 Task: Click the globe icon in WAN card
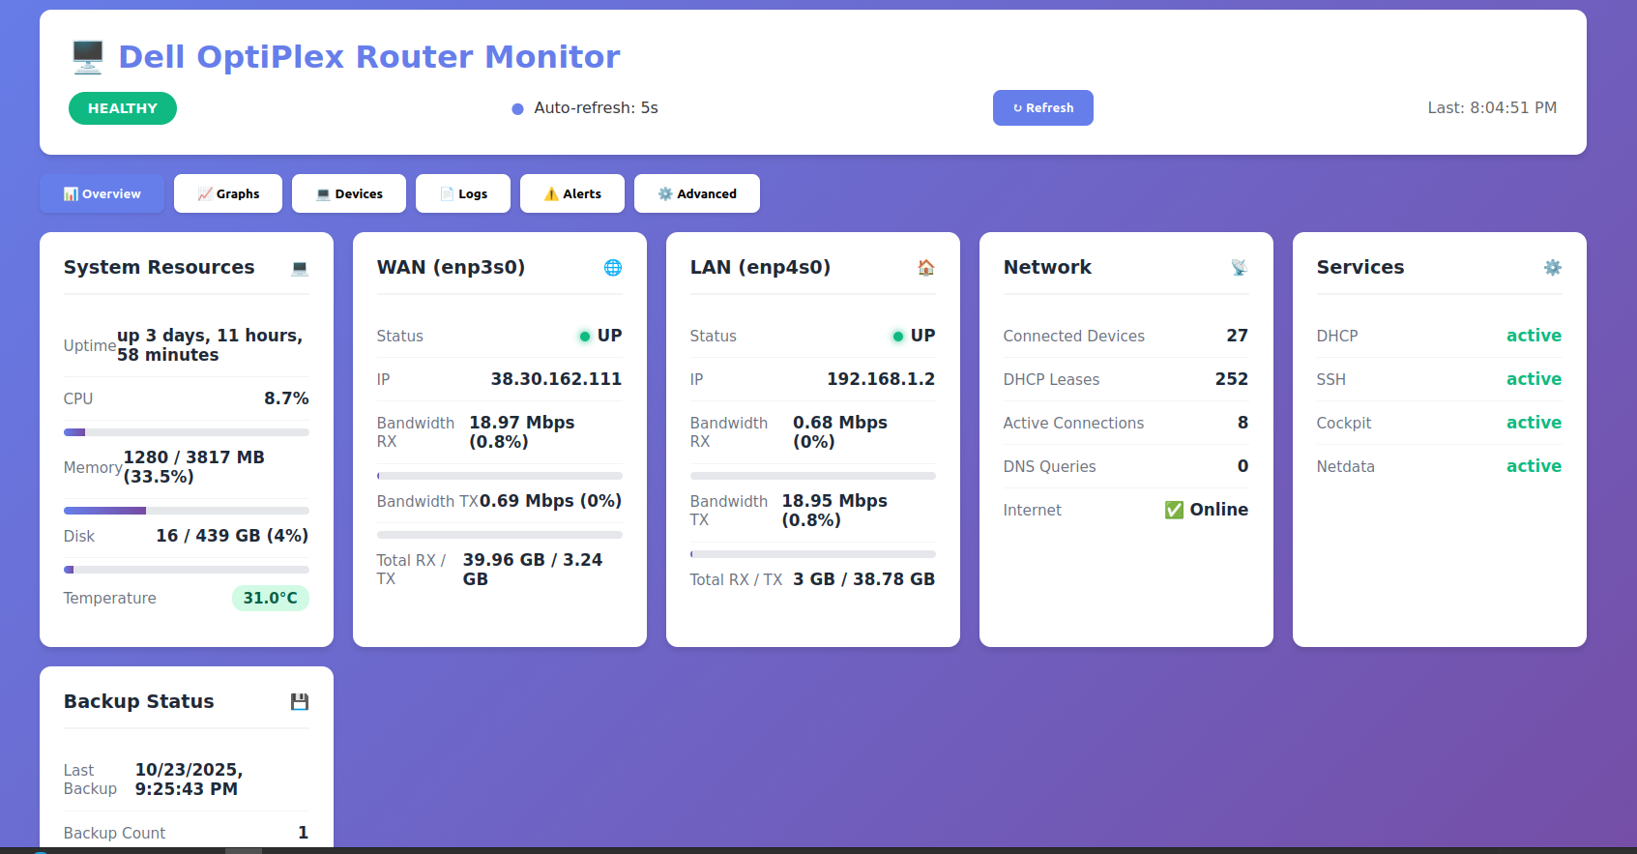(x=613, y=268)
